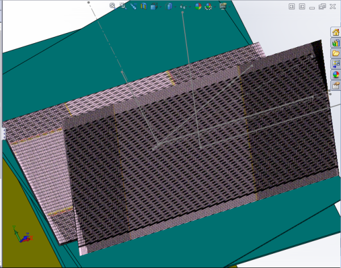Click the Zoom to Fit icon
Screen dimensions: 341x268
coord(113,6)
